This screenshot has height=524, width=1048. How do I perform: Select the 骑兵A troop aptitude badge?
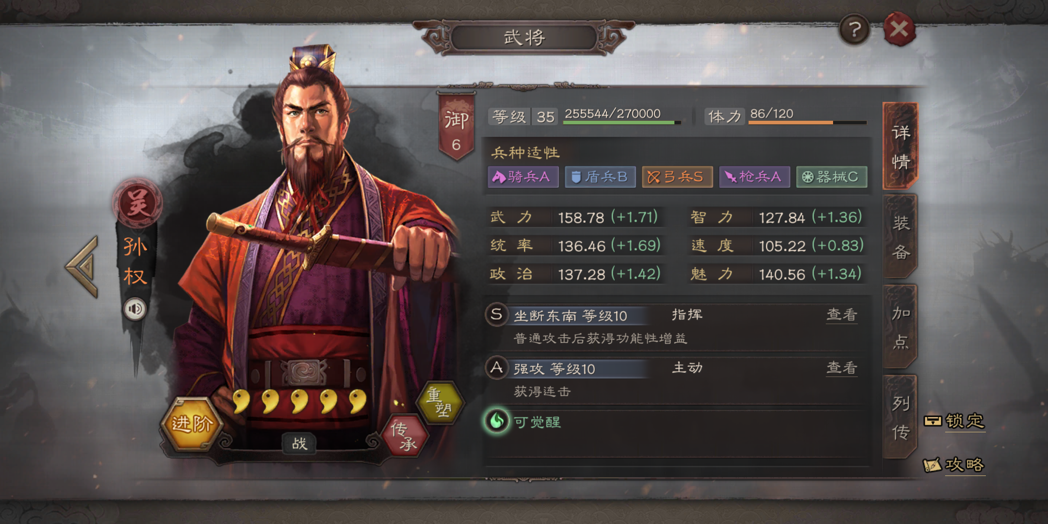coord(523,177)
